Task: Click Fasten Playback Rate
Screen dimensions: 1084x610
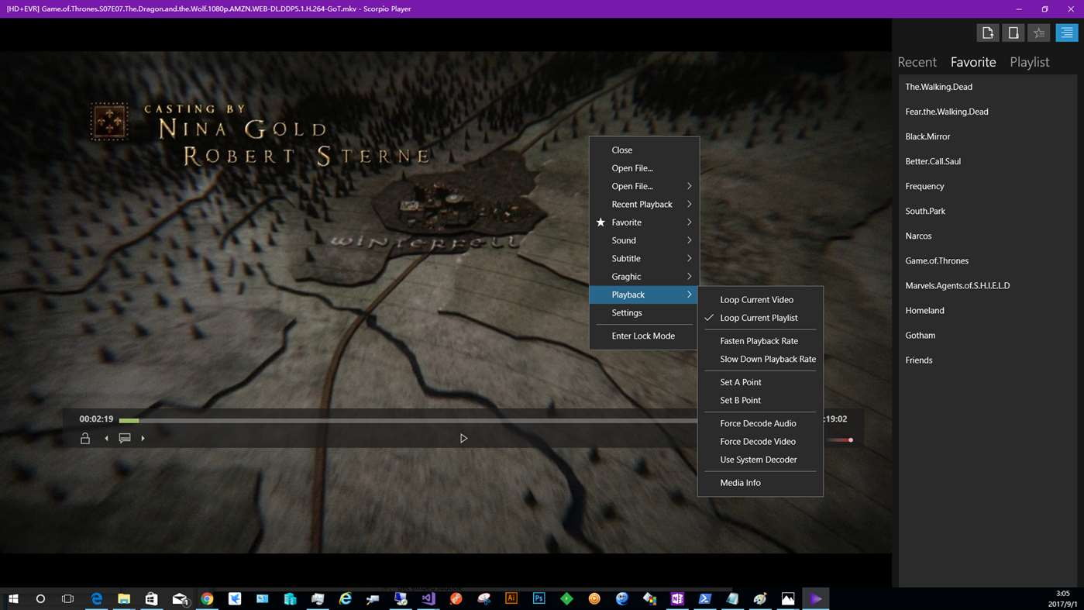Action: 760,341
